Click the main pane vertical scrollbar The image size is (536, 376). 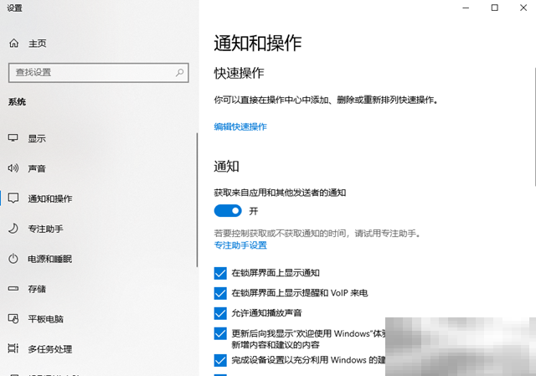(x=534, y=126)
